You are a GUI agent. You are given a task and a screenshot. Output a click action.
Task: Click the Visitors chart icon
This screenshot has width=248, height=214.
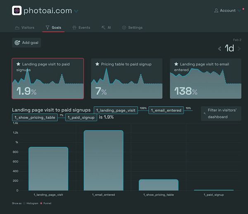(17, 28)
